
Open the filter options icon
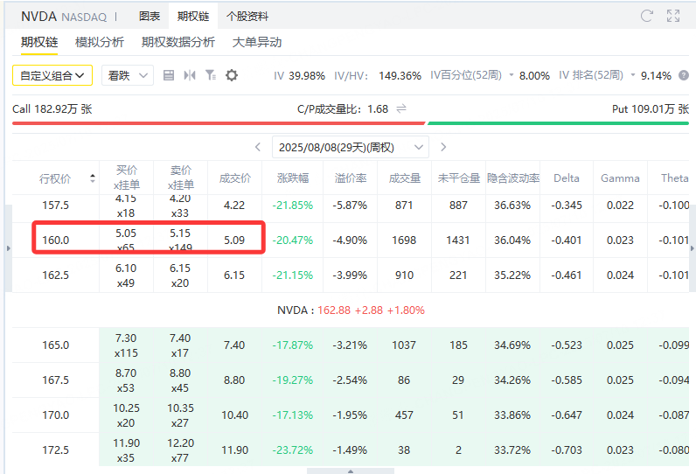211,75
